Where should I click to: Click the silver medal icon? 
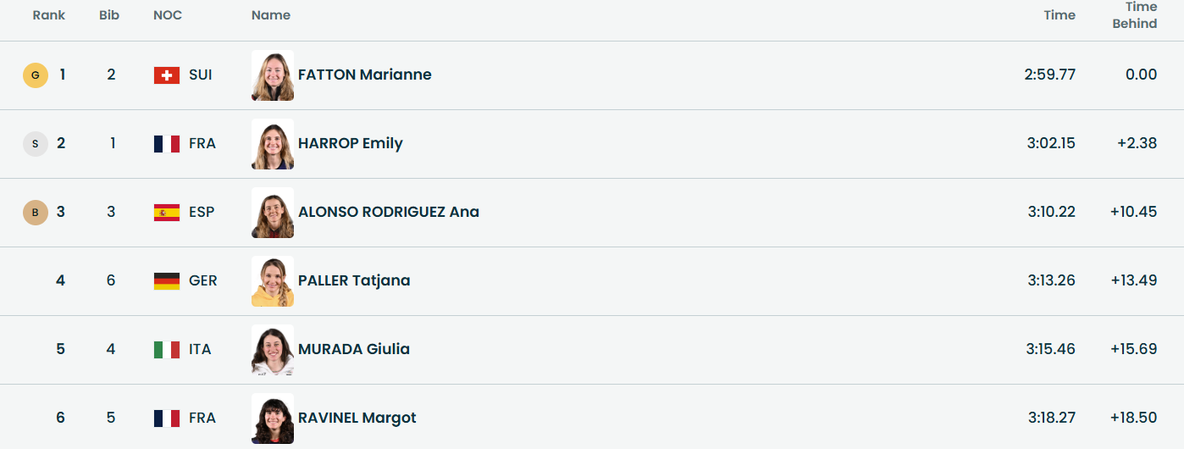coord(35,144)
